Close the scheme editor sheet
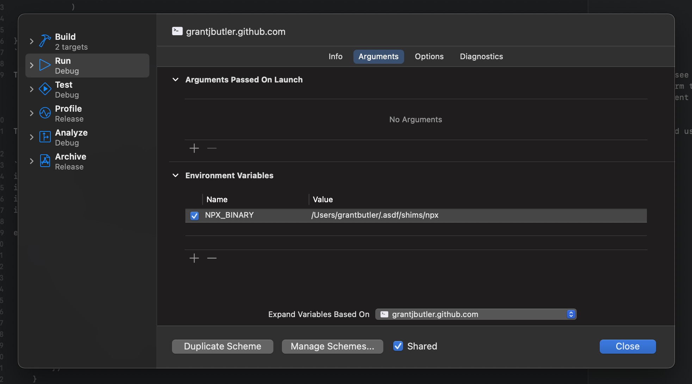 [628, 346]
